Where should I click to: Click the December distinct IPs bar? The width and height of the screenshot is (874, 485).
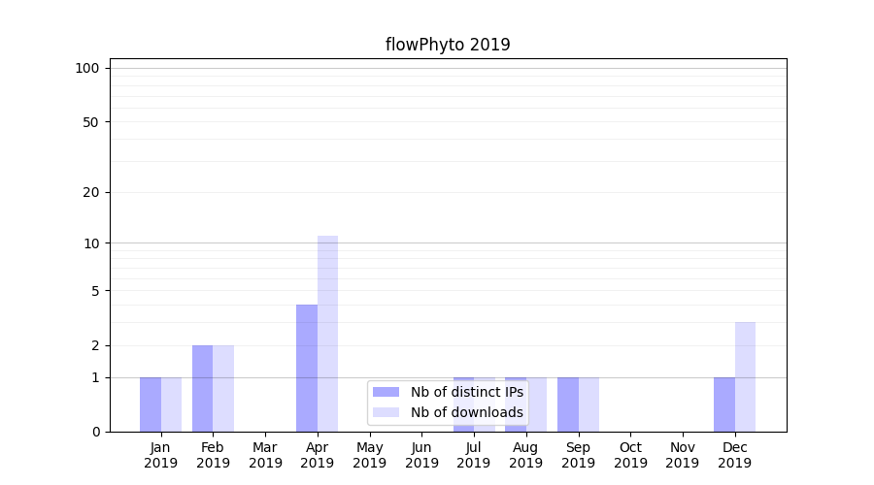[724, 404]
